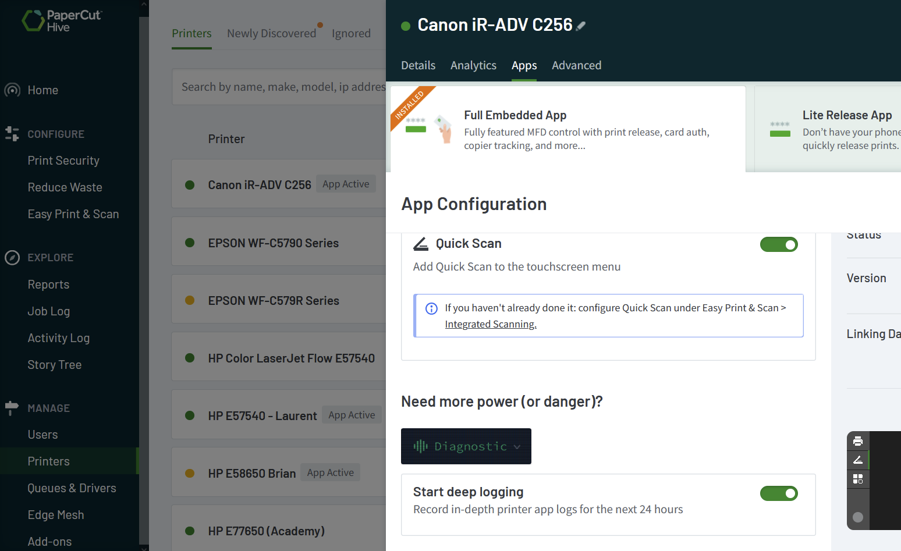The image size is (901, 551).
Task: Switch to the Analytics tab
Action: [473, 66]
